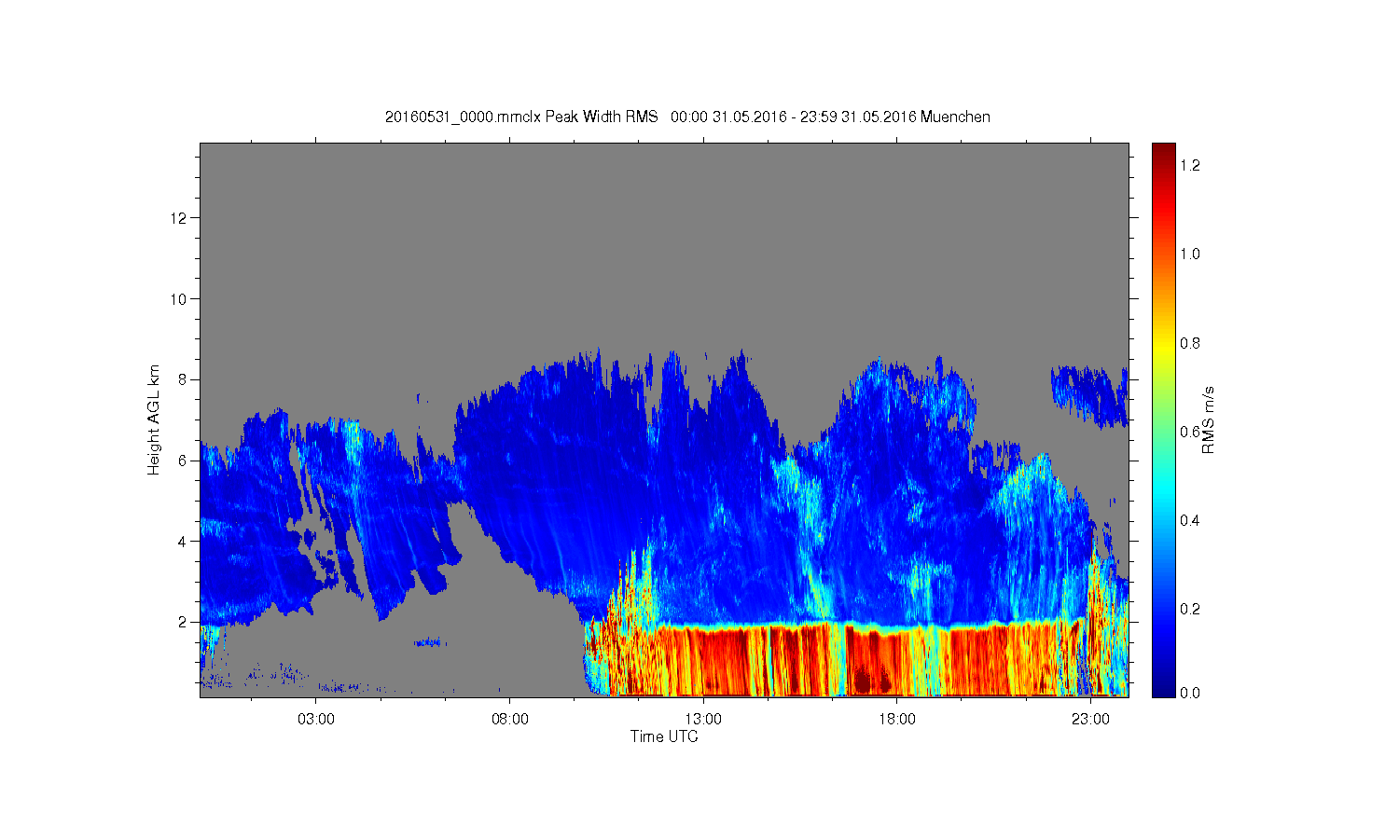This screenshot has width=1399, height=839.
Task: Click the height tick label '12'
Action: click(x=180, y=218)
